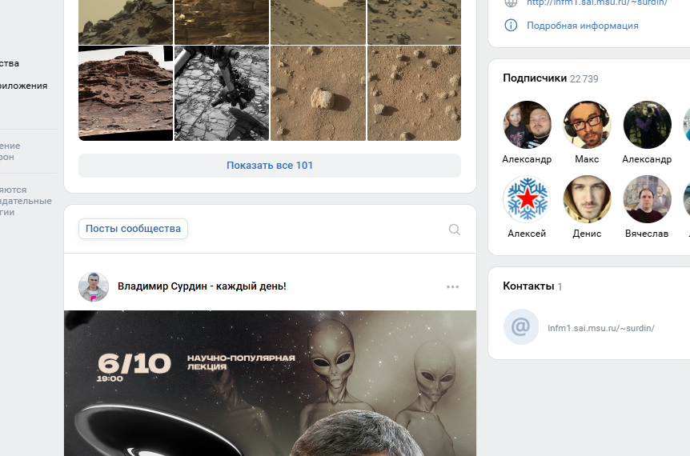690x456 pixels.
Task: Open Макс subscriber avatar
Action: 587,125
